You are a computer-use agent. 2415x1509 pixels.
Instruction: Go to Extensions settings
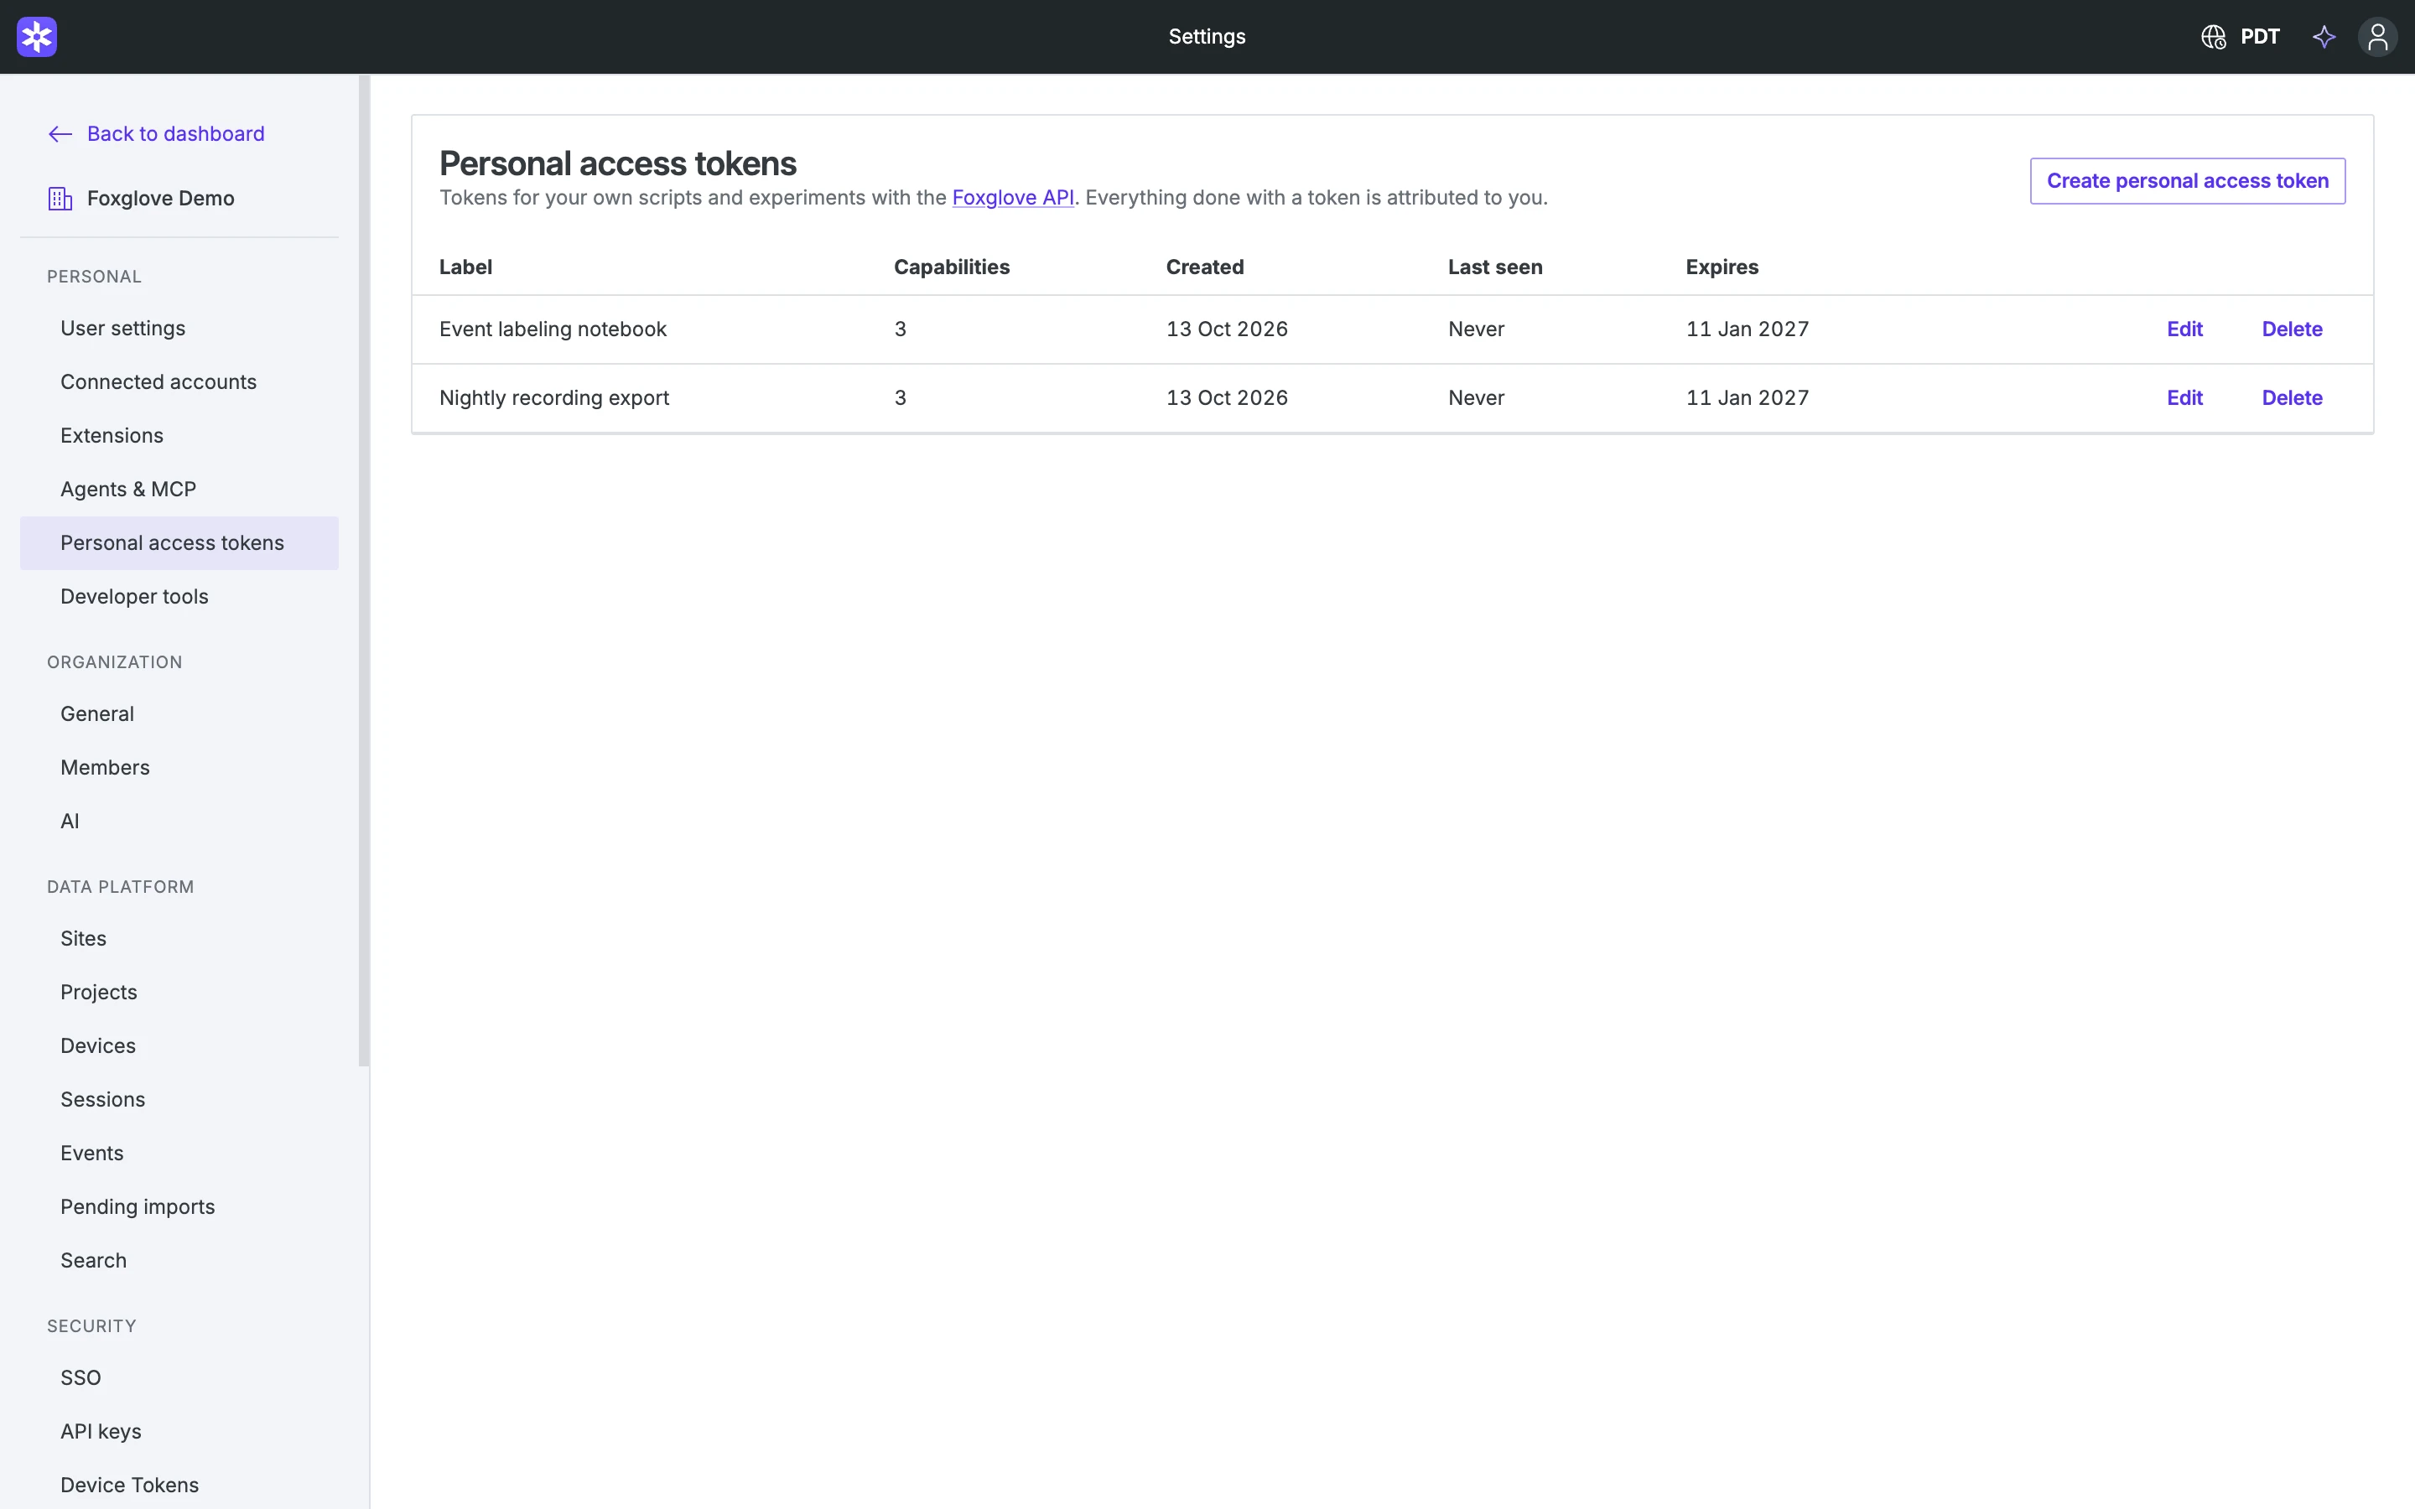coord(179,436)
